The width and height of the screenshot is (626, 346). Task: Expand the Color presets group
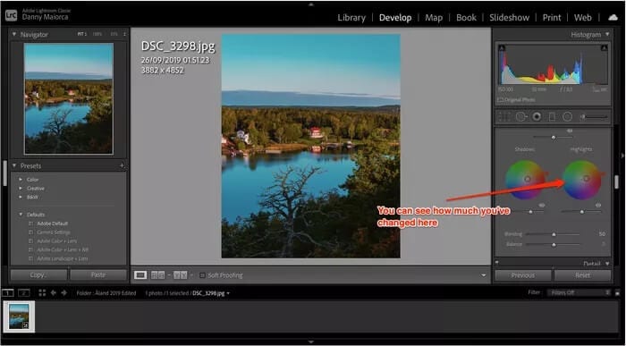[21, 180]
